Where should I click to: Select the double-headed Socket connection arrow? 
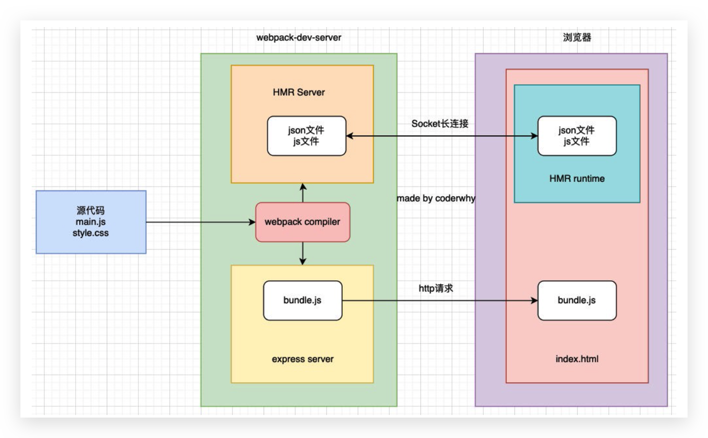coord(442,136)
